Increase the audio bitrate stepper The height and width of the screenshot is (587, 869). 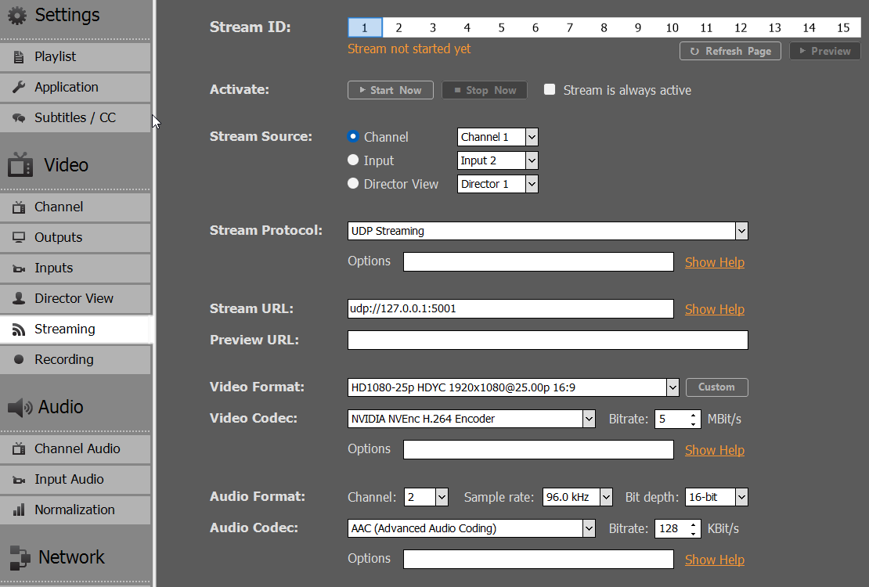694,524
